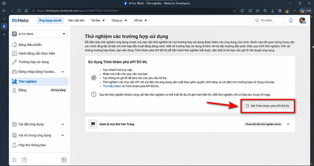This screenshot has height=166, width=314.
Task: Click Mở Trình khám phá API Đồ thị
Action: coord(268,106)
